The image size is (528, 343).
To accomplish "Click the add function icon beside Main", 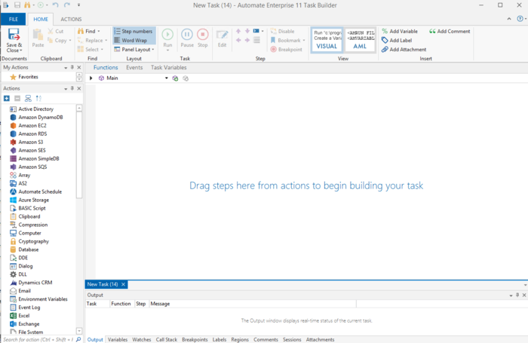I will tap(175, 78).
